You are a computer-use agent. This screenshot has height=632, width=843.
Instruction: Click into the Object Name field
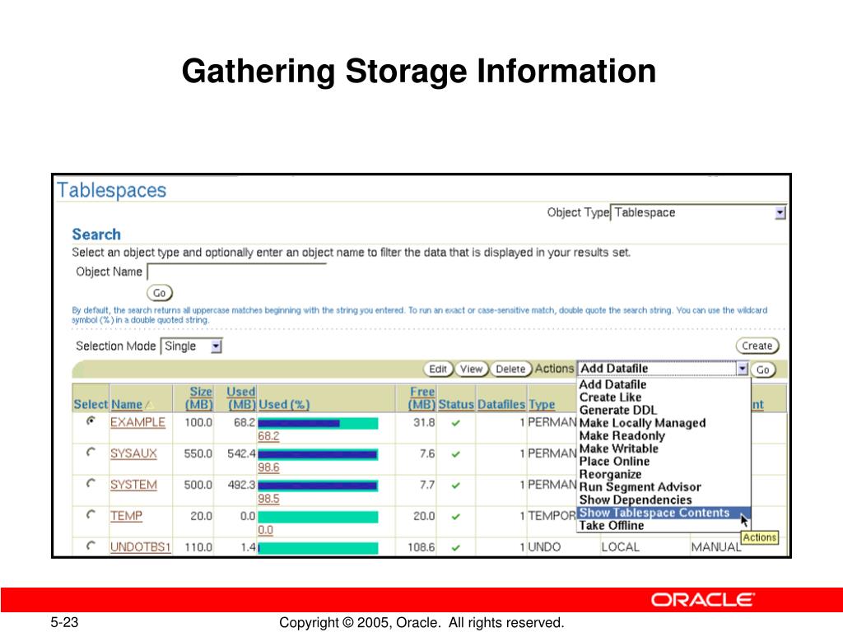(236, 272)
